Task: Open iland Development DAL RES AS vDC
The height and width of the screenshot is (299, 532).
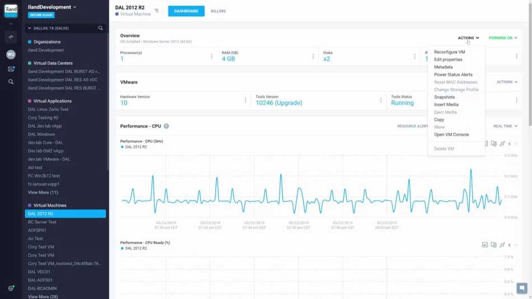Action: coord(62,80)
